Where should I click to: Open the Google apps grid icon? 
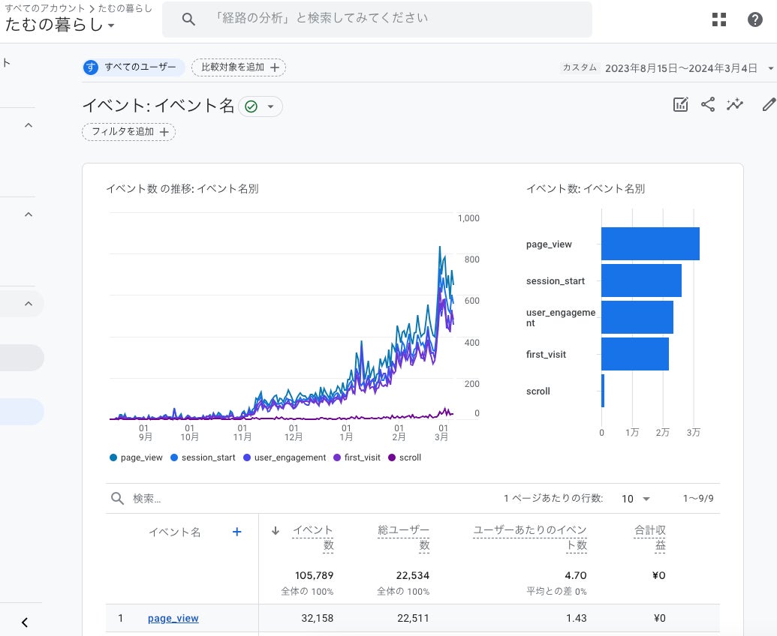(x=719, y=19)
